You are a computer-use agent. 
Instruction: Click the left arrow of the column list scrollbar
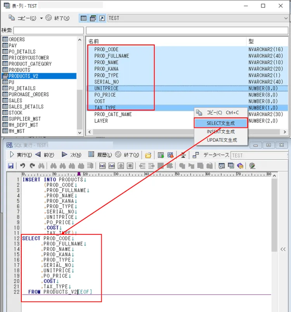click(90, 132)
